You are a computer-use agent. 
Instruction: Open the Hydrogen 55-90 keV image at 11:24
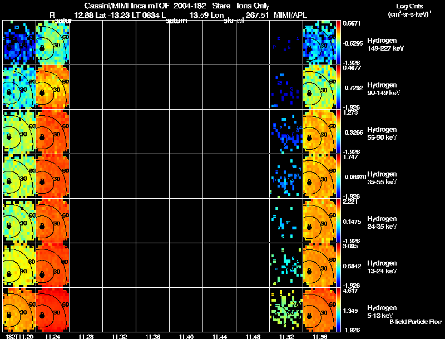(x=52, y=131)
